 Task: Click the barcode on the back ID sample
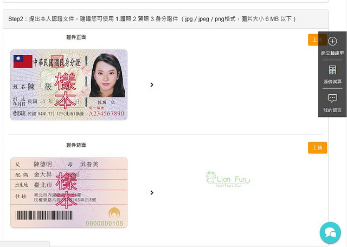(44, 215)
